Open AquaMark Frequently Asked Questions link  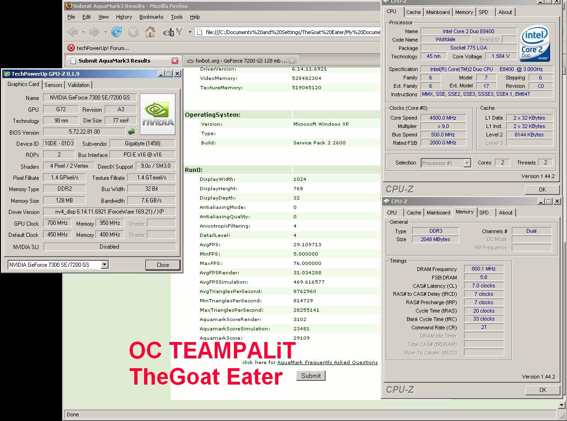coord(327,362)
